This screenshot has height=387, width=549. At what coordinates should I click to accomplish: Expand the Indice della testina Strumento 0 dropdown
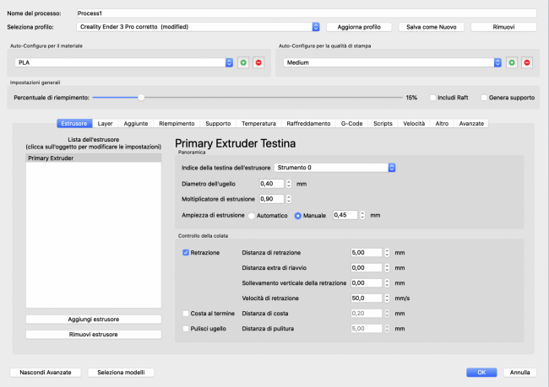click(392, 168)
